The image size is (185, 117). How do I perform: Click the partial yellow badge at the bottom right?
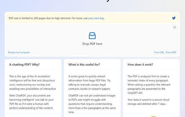click(x=153, y=116)
